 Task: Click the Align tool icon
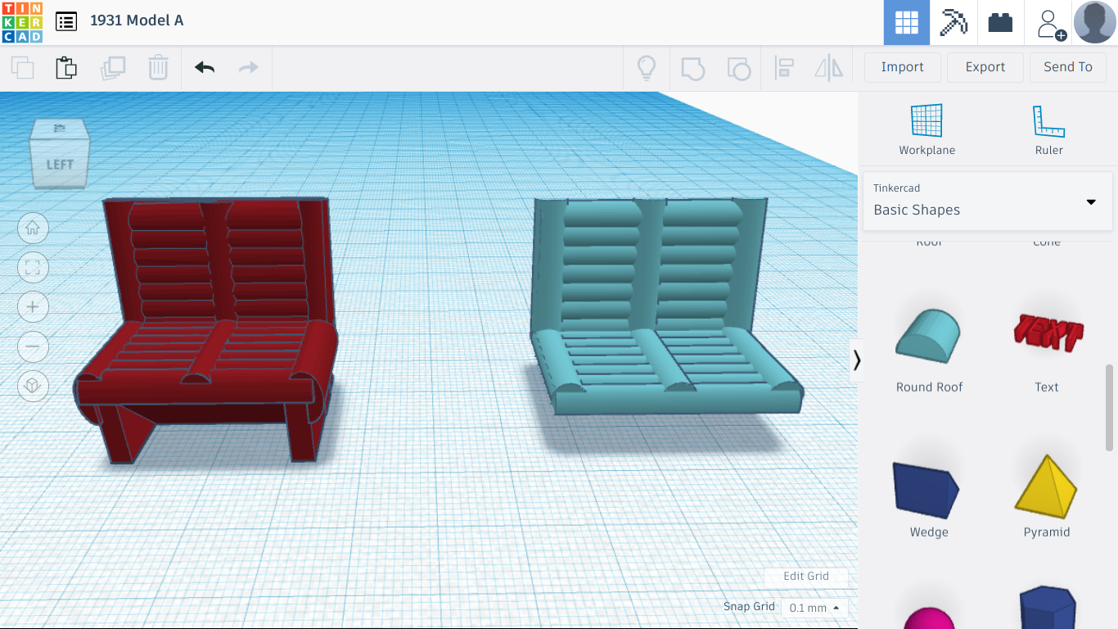(784, 67)
